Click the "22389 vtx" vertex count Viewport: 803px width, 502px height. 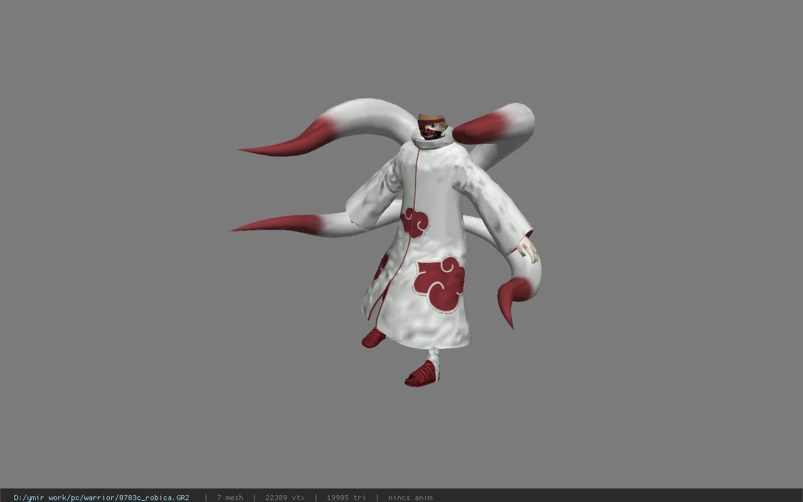(285, 498)
